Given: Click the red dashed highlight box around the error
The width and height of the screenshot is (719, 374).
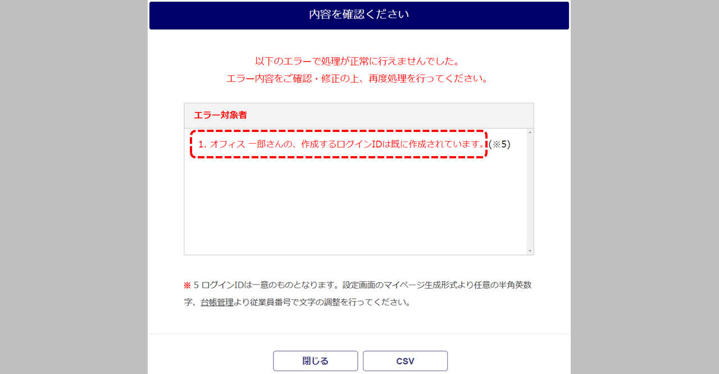Looking at the screenshot, I should [338, 144].
